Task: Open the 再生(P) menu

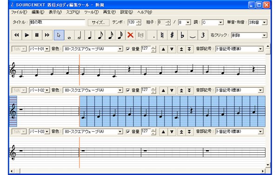Action: coord(109,12)
